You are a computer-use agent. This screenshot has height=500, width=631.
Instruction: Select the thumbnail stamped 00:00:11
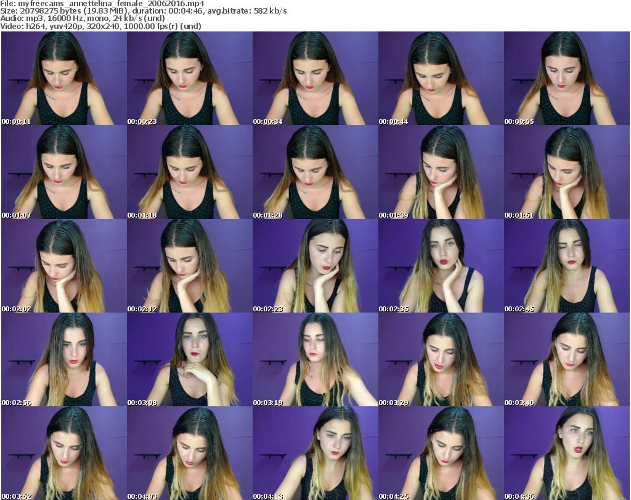64,78
